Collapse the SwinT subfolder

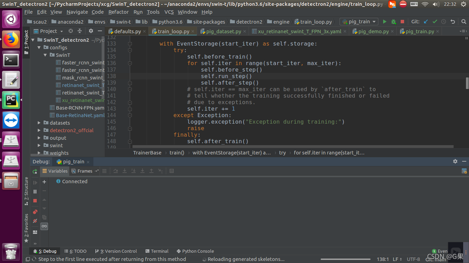coord(45,55)
